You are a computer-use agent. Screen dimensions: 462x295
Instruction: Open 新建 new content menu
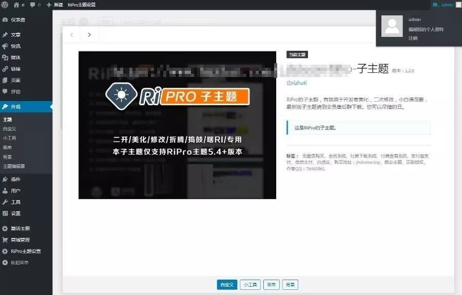(x=55, y=5)
